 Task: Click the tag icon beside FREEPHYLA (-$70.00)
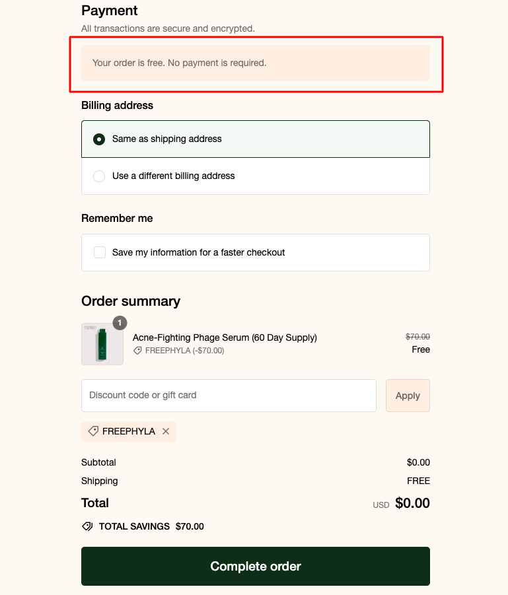click(137, 351)
